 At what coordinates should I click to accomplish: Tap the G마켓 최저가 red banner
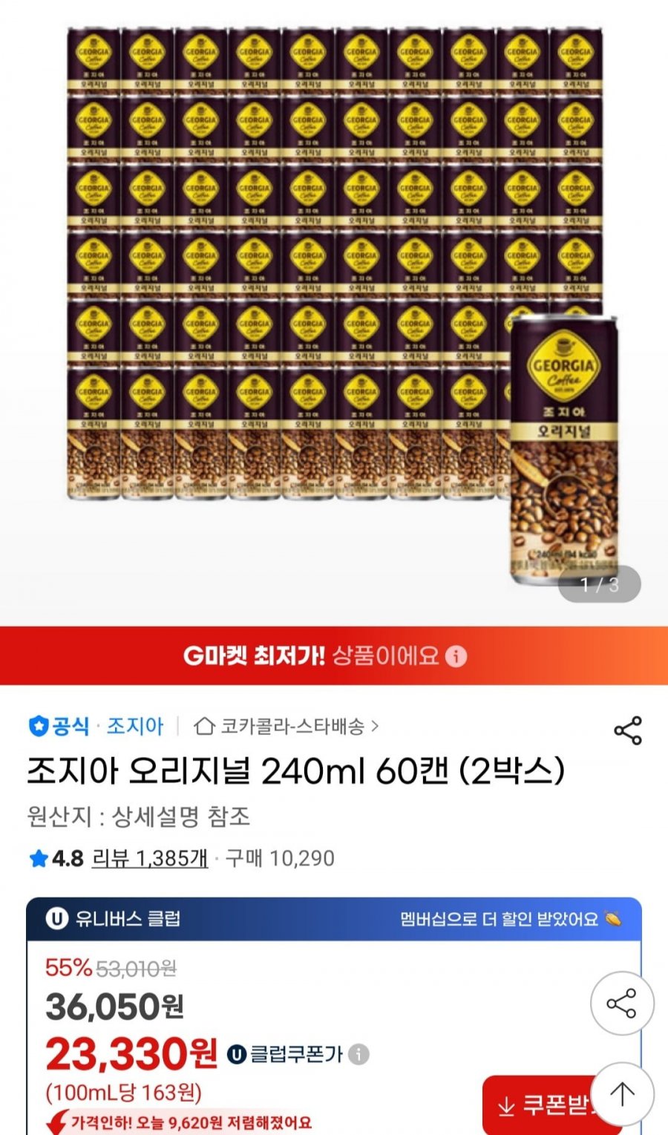(x=334, y=656)
